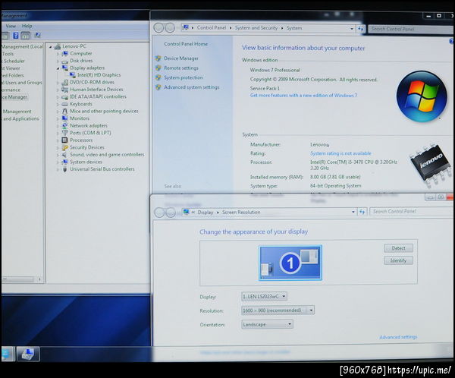Select monitor 1 thumbnail in display preview
The image size is (455, 378).
point(290,263)
